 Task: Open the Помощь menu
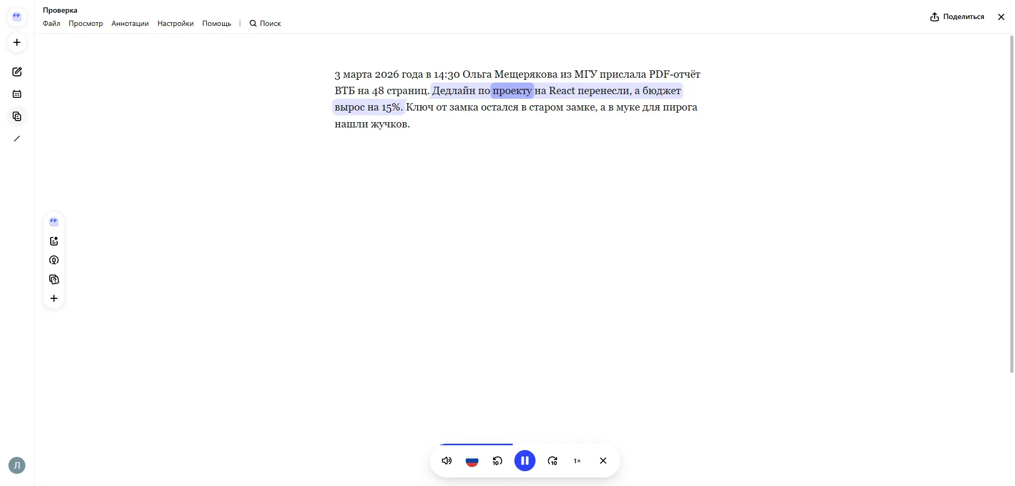pyautogui.click(x=217, y=23)
